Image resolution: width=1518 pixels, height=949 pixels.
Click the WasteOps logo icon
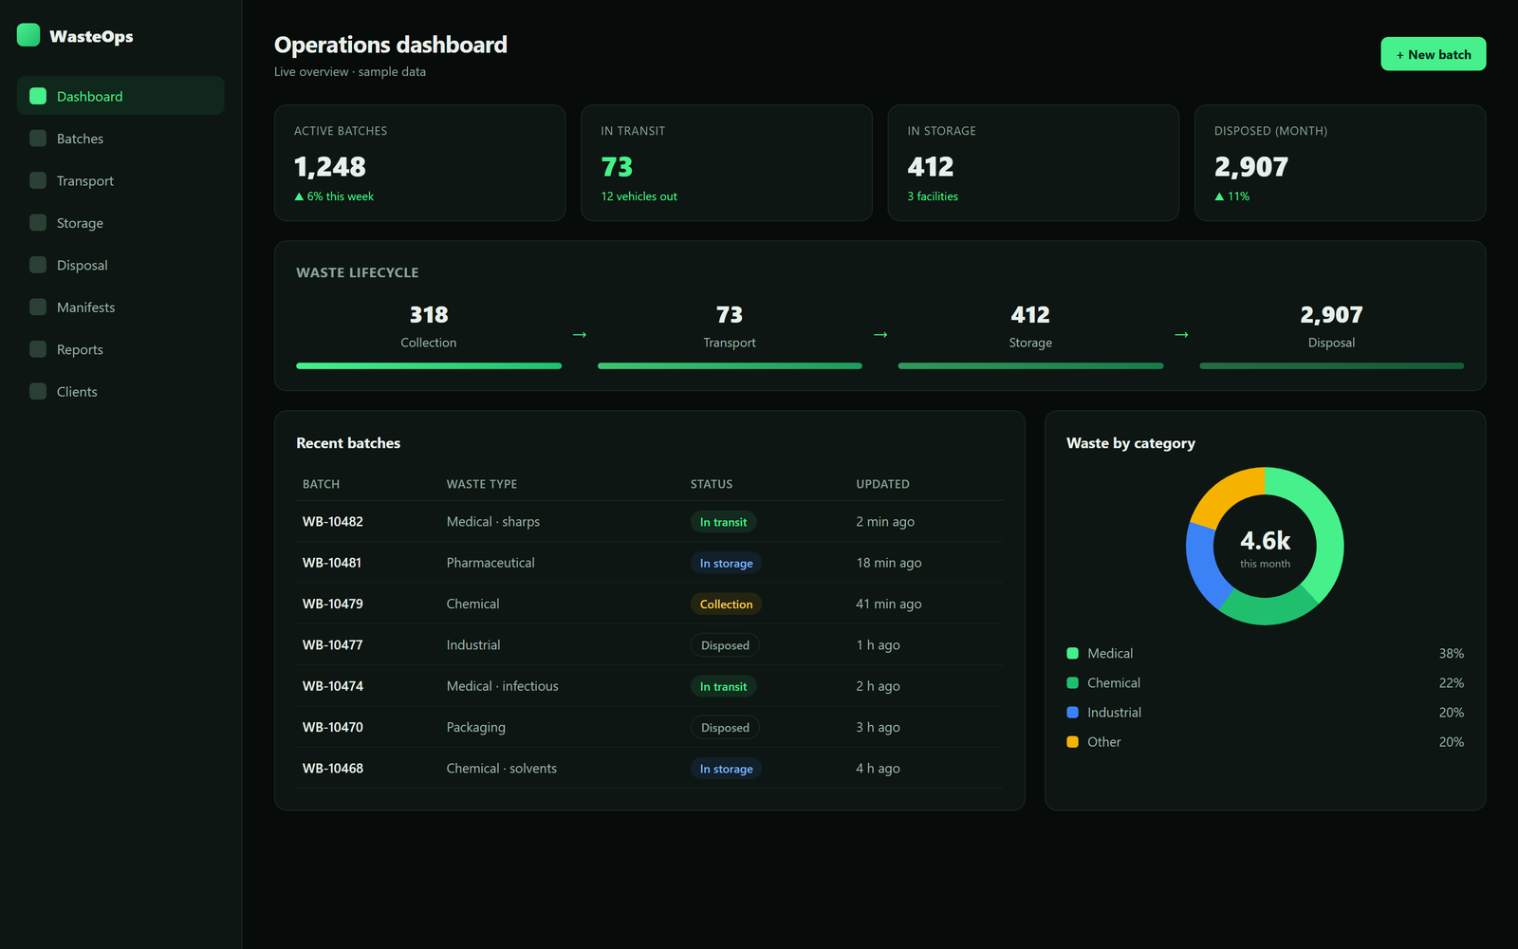[28, 35]
